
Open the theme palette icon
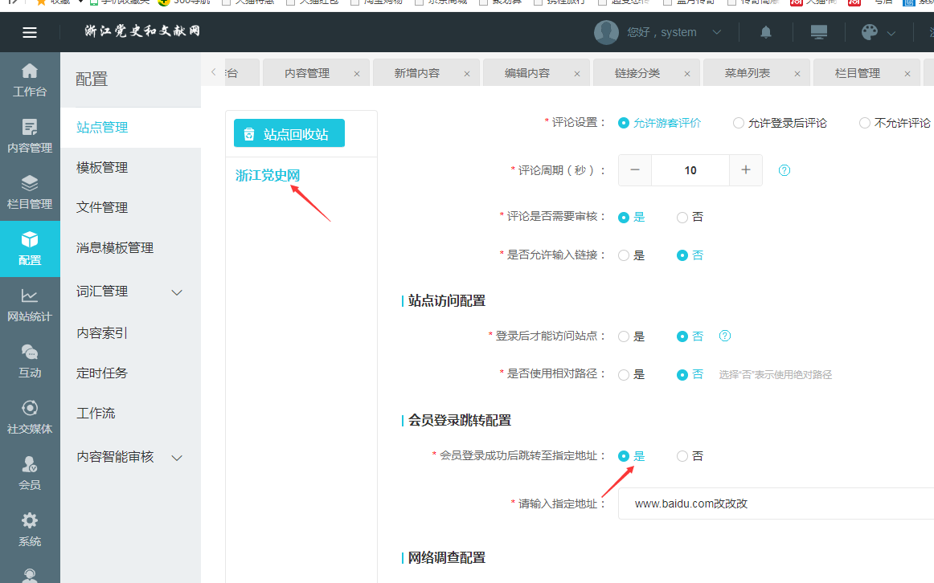click(x=870, y=32)
